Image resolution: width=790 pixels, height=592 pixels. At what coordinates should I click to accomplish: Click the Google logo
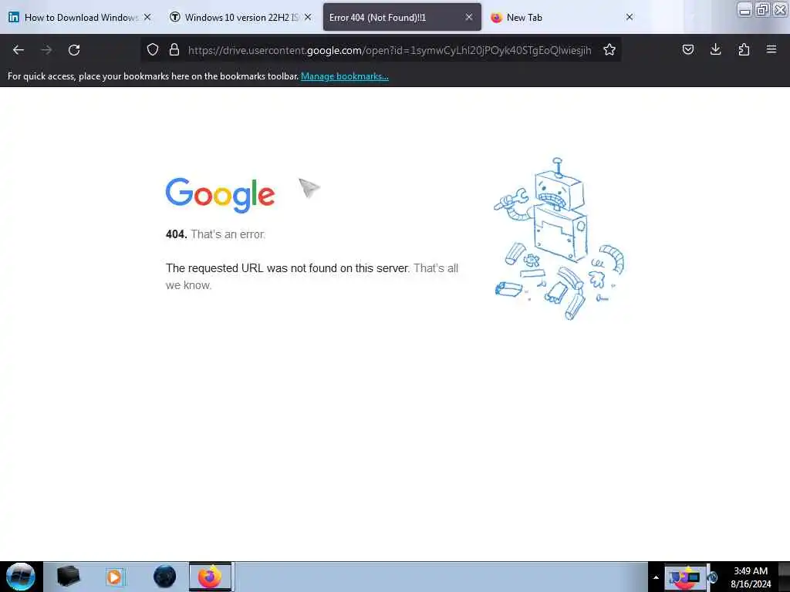(x=220, y=195)
